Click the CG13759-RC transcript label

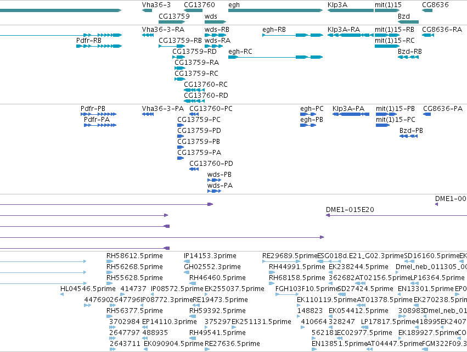coord(196,74)
